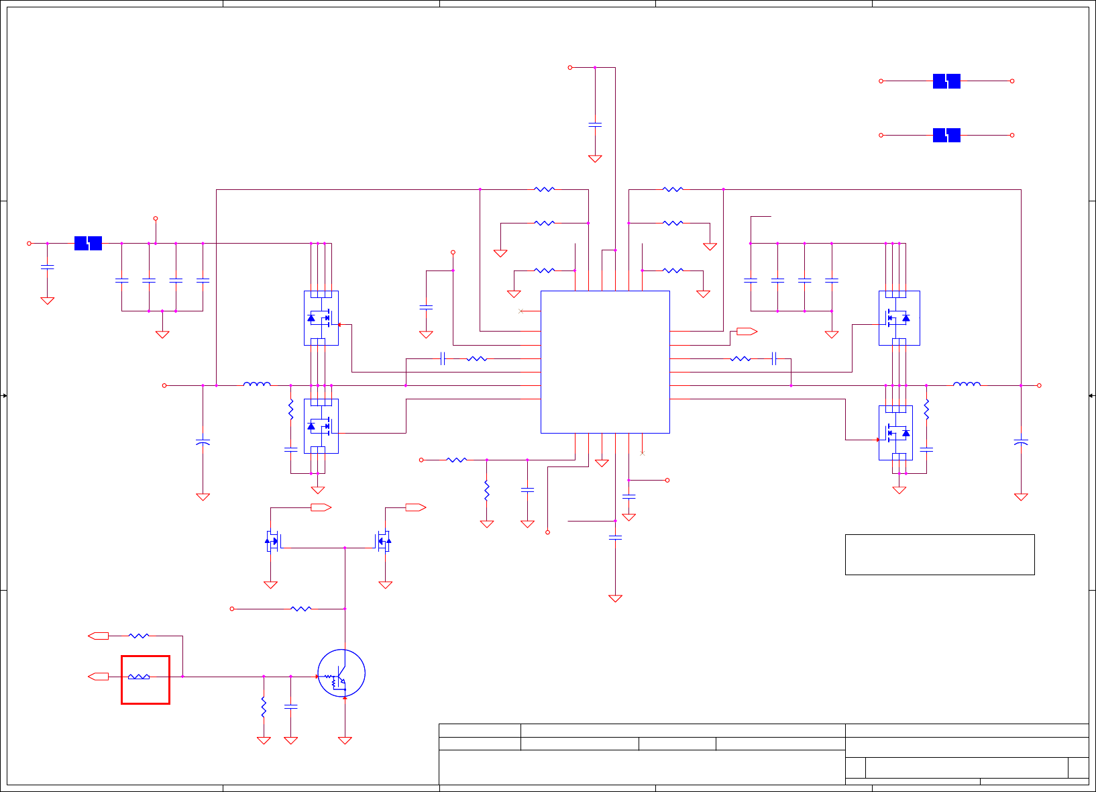Select the ground symbol under the transistor emitter
This screenshot has width=1096, height=792.
pyautogui.click(x=345, y=740)
